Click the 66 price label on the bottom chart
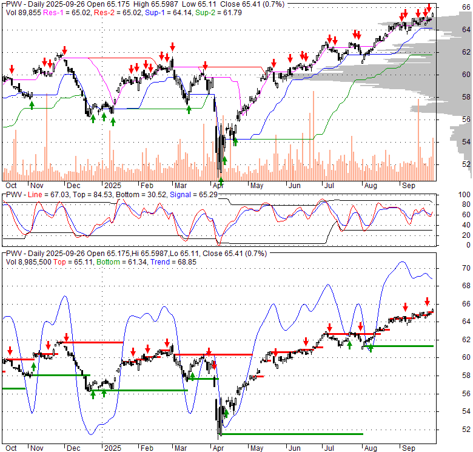The width and height of the screenshot is (473, 452). [x=466, y=304]
